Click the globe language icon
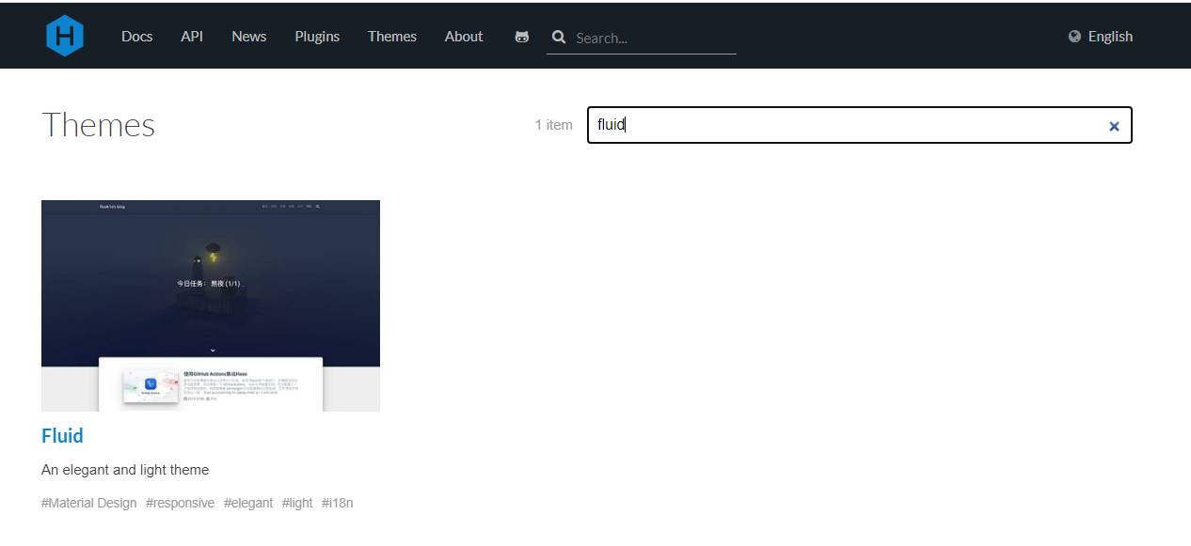This screenshot has width=1191, height=546. click(1075, 37)
